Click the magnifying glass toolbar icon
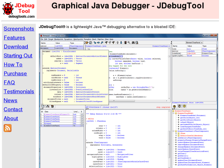Viewport: 224px width, 168px height. pos(129,43)
